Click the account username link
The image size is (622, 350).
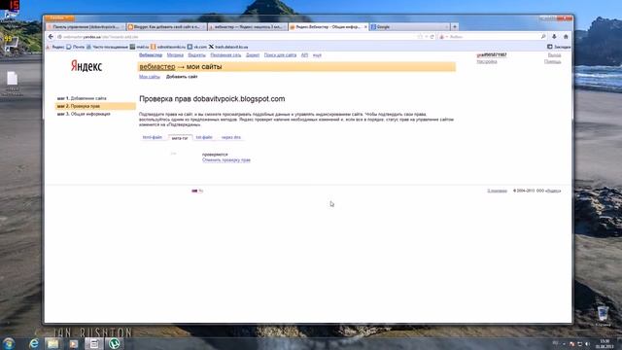pyautogui.click(x=492, y=55)
